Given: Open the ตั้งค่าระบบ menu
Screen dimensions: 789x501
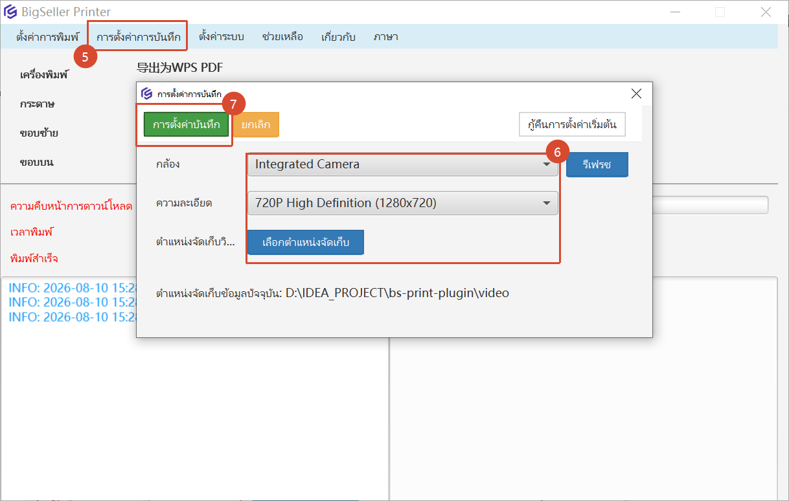Looking at the screenshot, I should [x=222, y=37].
